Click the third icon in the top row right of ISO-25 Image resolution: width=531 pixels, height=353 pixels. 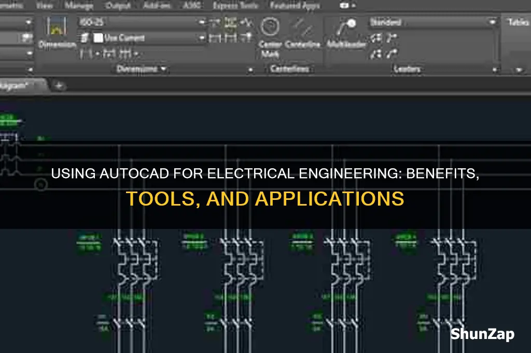246,22
